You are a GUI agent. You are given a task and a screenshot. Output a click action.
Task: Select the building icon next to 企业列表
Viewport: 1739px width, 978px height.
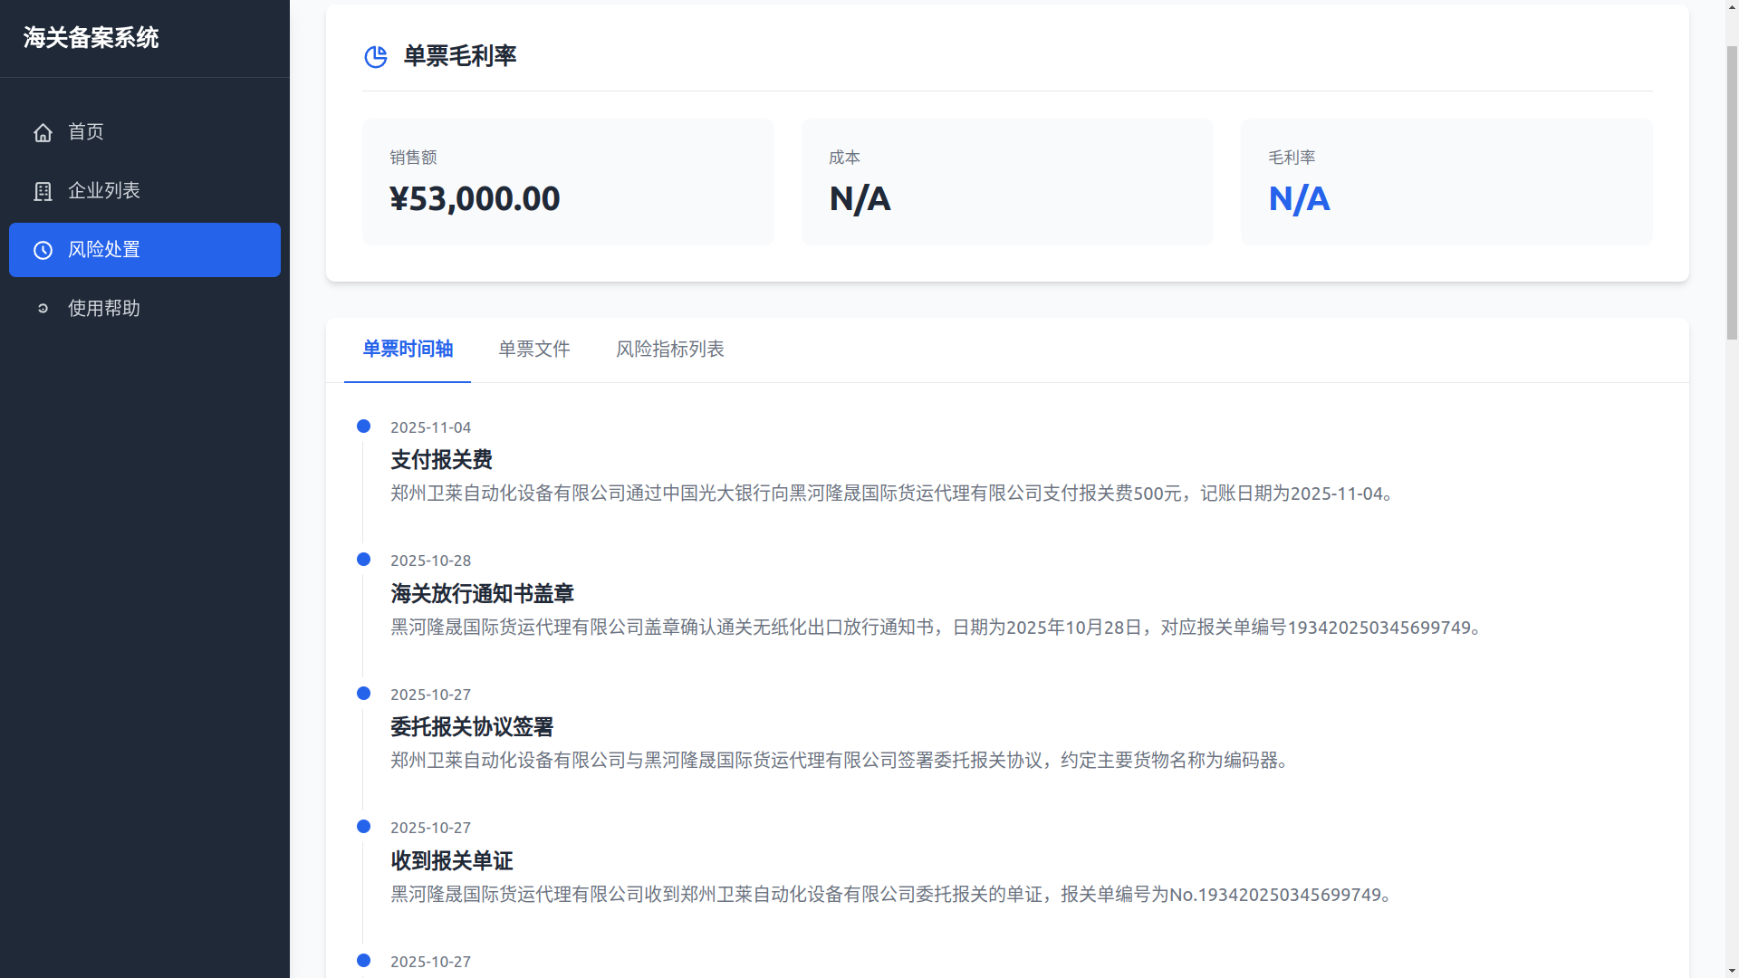43,191
